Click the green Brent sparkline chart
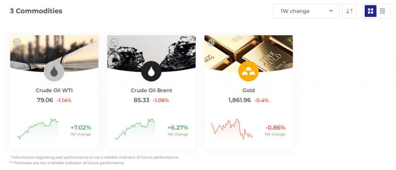 (x=135, y=129)
